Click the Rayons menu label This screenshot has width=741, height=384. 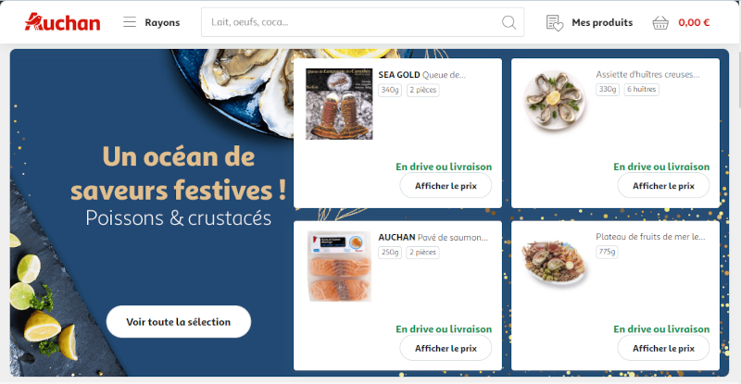pos(162,23)
